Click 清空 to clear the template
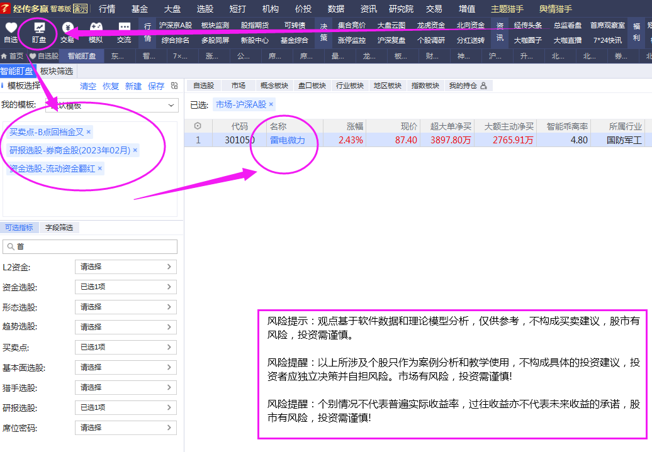The height and width of the screenshot is (452, 652). point(87,86)
